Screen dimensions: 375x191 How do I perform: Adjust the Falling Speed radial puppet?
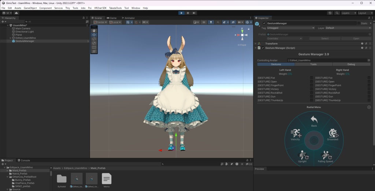click(326, 156)
